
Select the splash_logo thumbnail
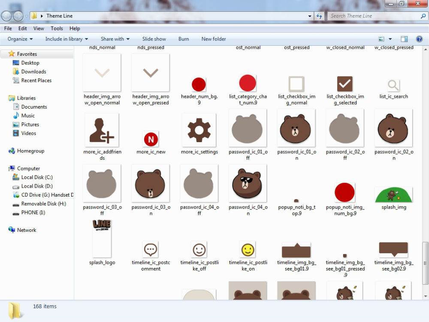(x=102, y=238)
